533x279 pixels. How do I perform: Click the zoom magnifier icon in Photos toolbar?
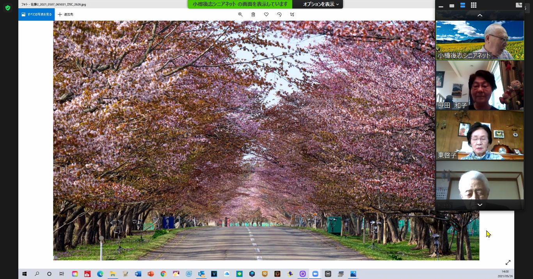[240, 14]
